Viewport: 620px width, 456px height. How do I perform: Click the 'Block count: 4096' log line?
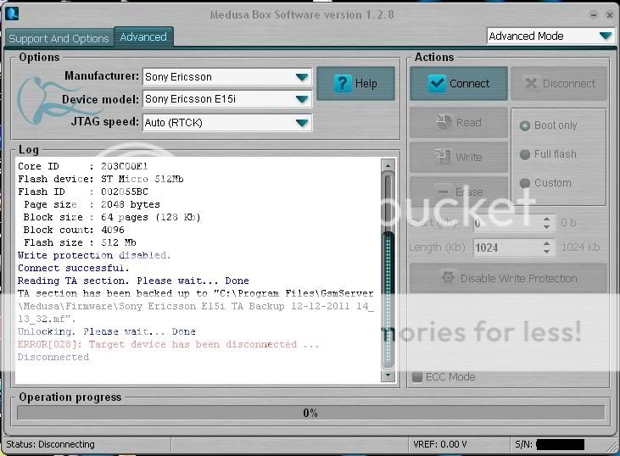click(74, 230)
